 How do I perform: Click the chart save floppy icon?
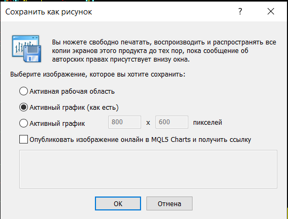(26, 49)
